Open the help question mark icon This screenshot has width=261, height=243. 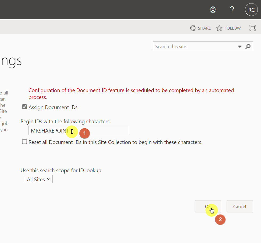(x=232, y=10)
